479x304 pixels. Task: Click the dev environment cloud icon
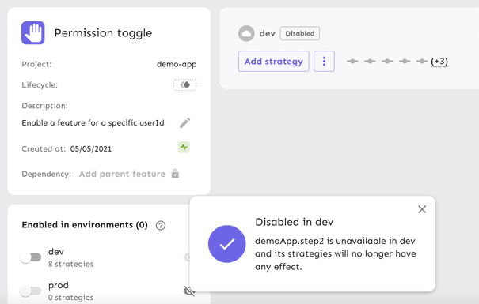pos(246,33)
